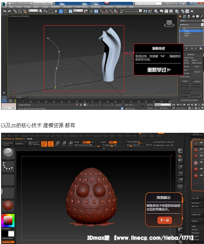Activate the Select and Rotate tool

point(66,11)
